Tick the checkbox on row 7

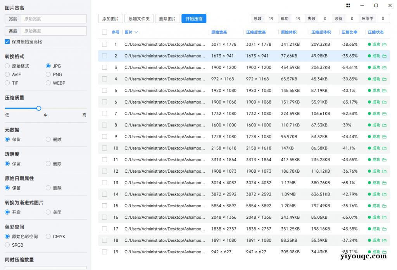[x=104, y=113]
